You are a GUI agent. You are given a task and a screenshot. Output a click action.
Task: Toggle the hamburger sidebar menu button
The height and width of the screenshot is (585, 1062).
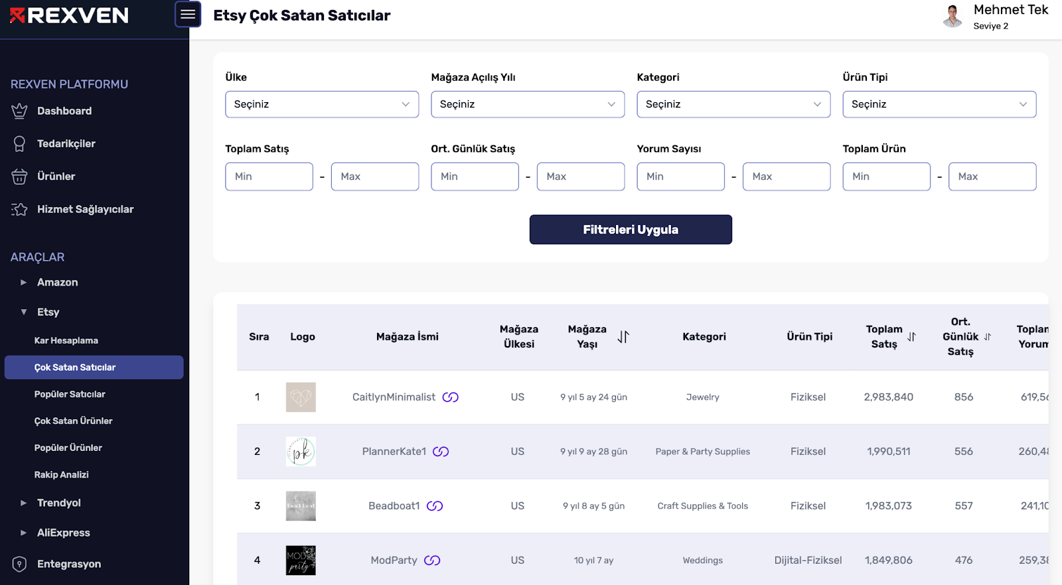click(x=188, y=15)
